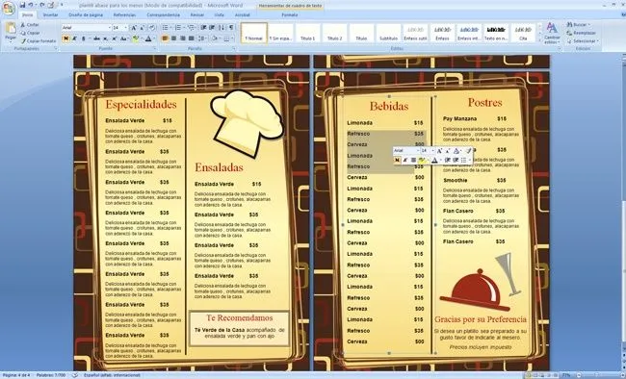Sort text alphabetically
This screenshot has width=626, height=379.
pyautogui.click(x=222, y=28)
